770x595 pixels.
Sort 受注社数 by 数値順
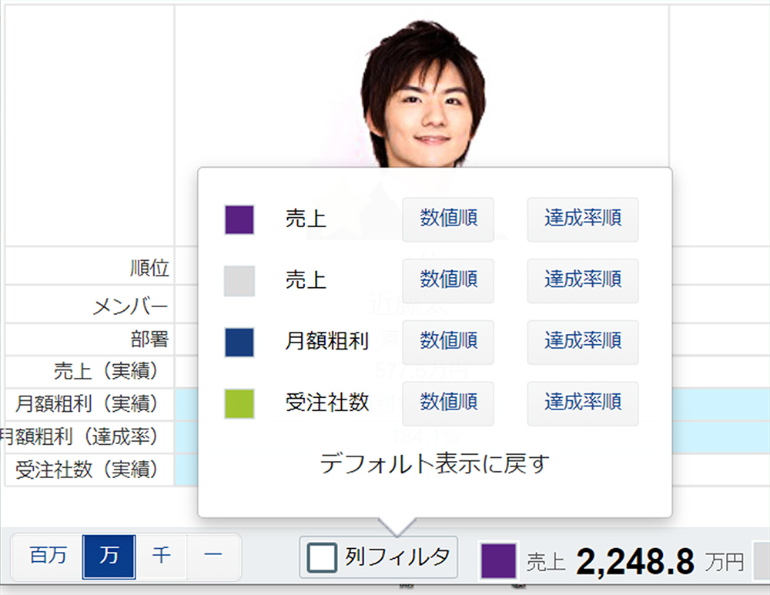tap(448, 403)
